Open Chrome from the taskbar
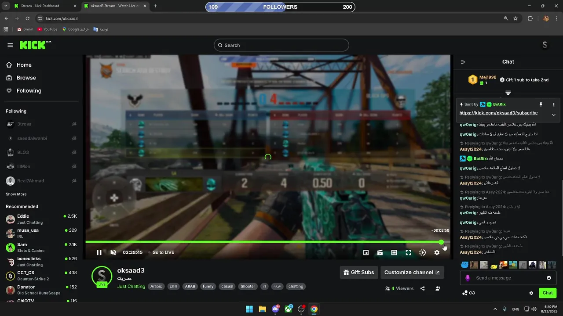Image resolution: width=563 pixels, height=316 pixels. 314,309
